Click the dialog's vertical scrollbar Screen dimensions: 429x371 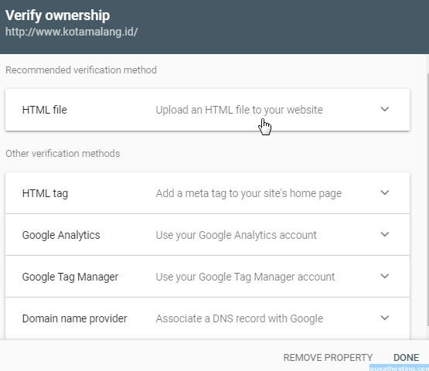[427, 199]
